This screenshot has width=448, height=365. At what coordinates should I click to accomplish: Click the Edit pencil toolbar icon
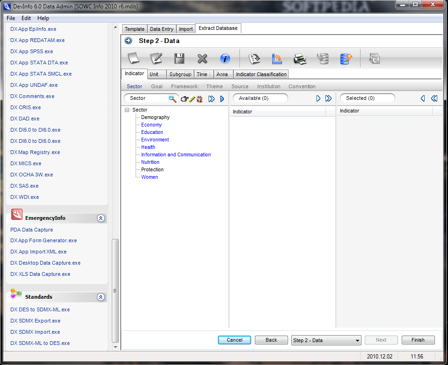coord(156,59)
